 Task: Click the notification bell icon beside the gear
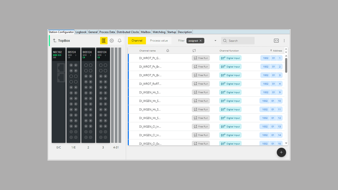coord(119,41)
